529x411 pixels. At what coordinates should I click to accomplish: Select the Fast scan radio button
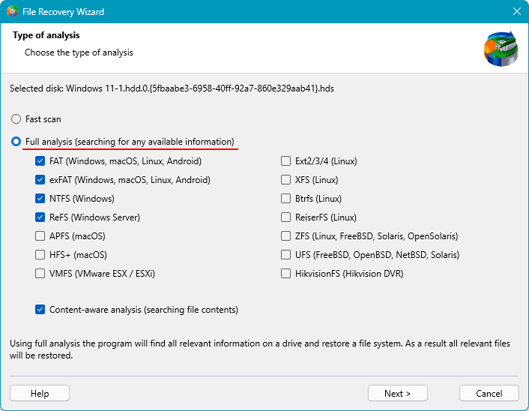(x=16, y=119)
